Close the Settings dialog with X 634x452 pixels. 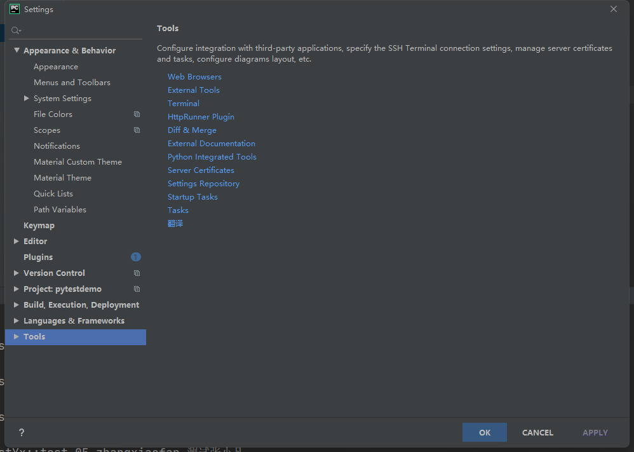pyautogui.click(x=614, y=9)
